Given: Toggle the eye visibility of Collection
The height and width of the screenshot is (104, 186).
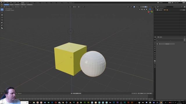Looking at the screenshot, I should tap(180, 10).
